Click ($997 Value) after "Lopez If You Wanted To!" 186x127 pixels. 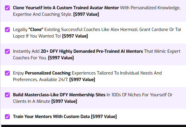click(75, 36)
